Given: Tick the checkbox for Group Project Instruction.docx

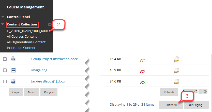Looking at the screenshot, I should tap(5, 59).
